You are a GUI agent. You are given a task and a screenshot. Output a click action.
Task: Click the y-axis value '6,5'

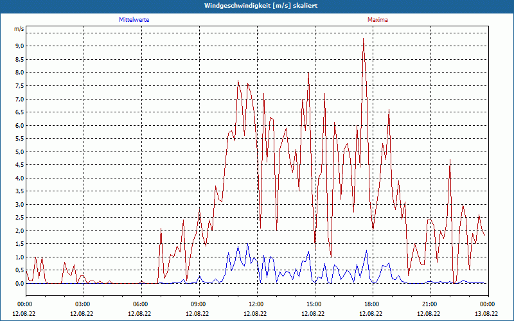[20, 112]
